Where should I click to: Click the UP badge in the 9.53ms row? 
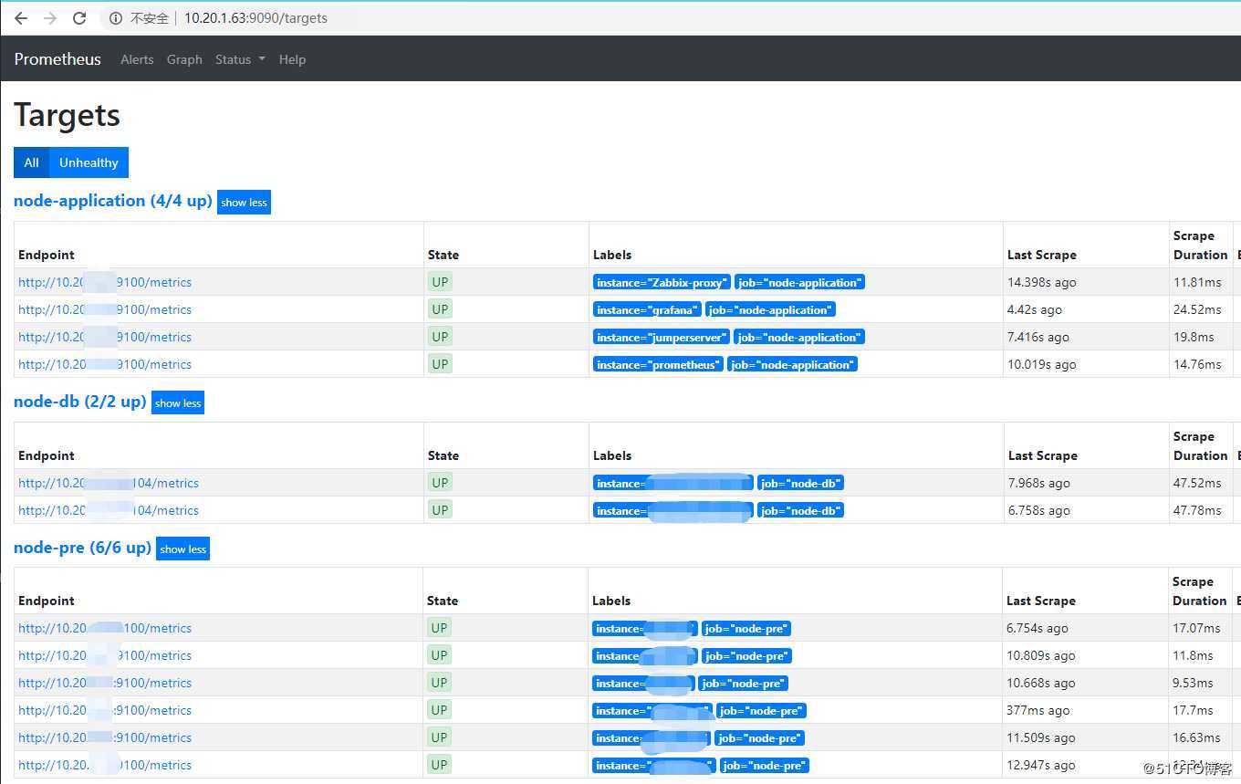coord(440,683)
